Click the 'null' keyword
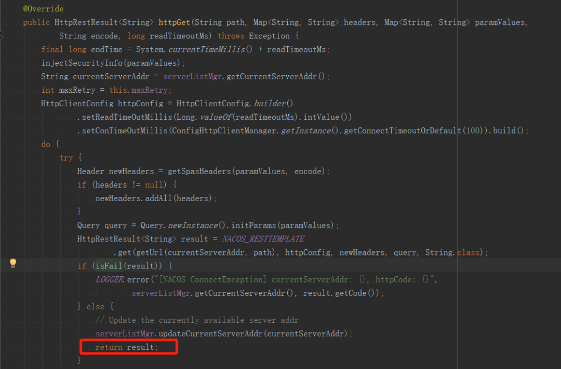This screenshot has width=561, height=369. point(154,185)
